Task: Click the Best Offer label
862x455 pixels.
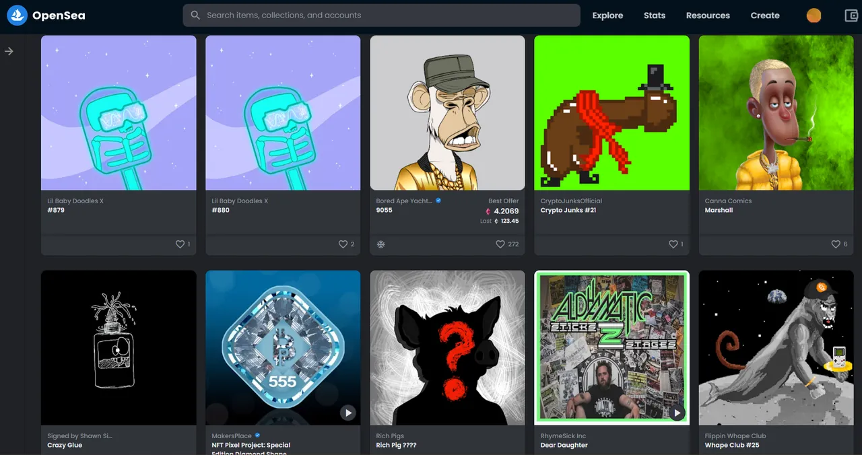Action: [504, 201]
